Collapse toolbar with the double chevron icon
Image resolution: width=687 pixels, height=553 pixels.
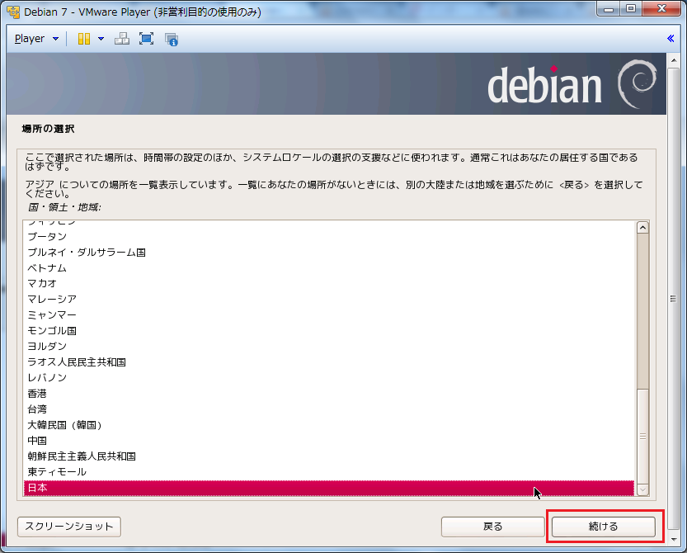click(x=671, y=39)
